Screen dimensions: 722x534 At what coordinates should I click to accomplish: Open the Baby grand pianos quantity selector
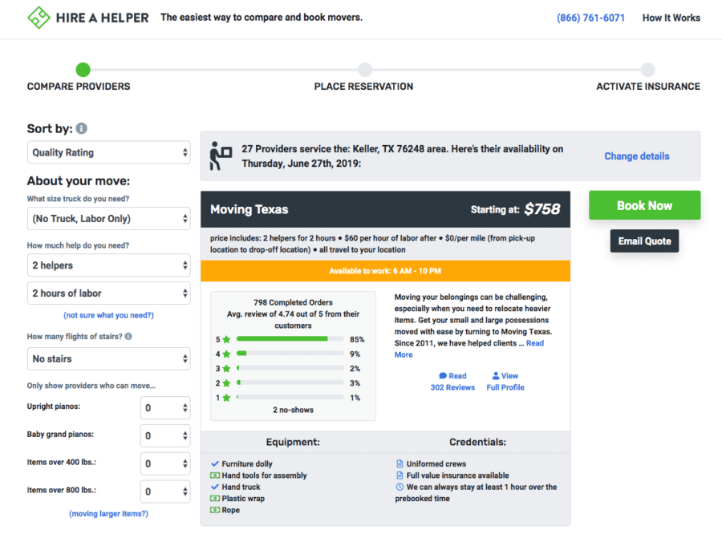tap(165, 435)
